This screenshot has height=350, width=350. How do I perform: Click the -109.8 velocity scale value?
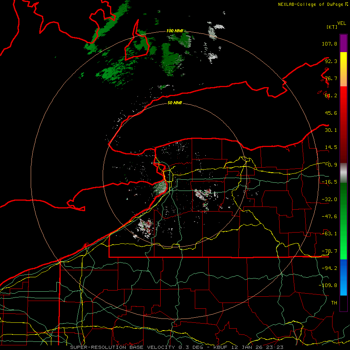click(x=328, y=285)
